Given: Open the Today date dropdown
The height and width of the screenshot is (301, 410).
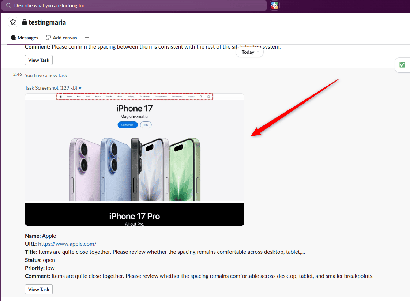Looking at the screenshot, I should (x=250, y=52).
